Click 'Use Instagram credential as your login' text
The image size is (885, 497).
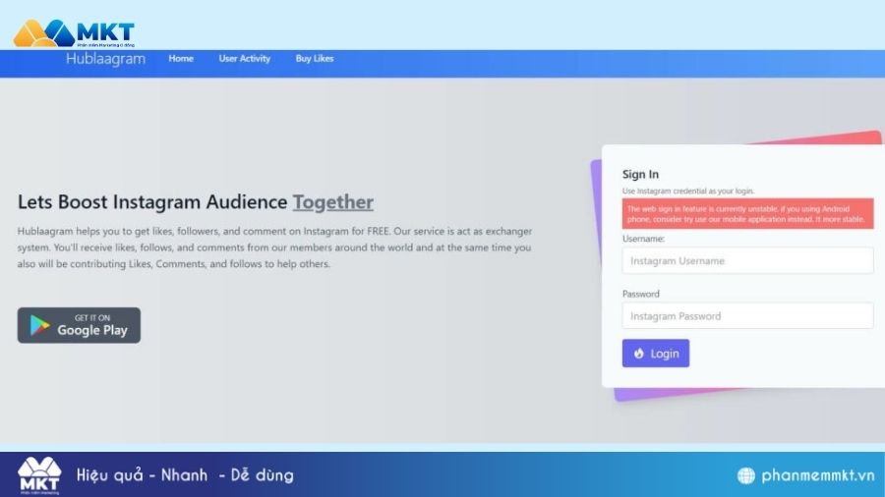click(x=688, y=191)
